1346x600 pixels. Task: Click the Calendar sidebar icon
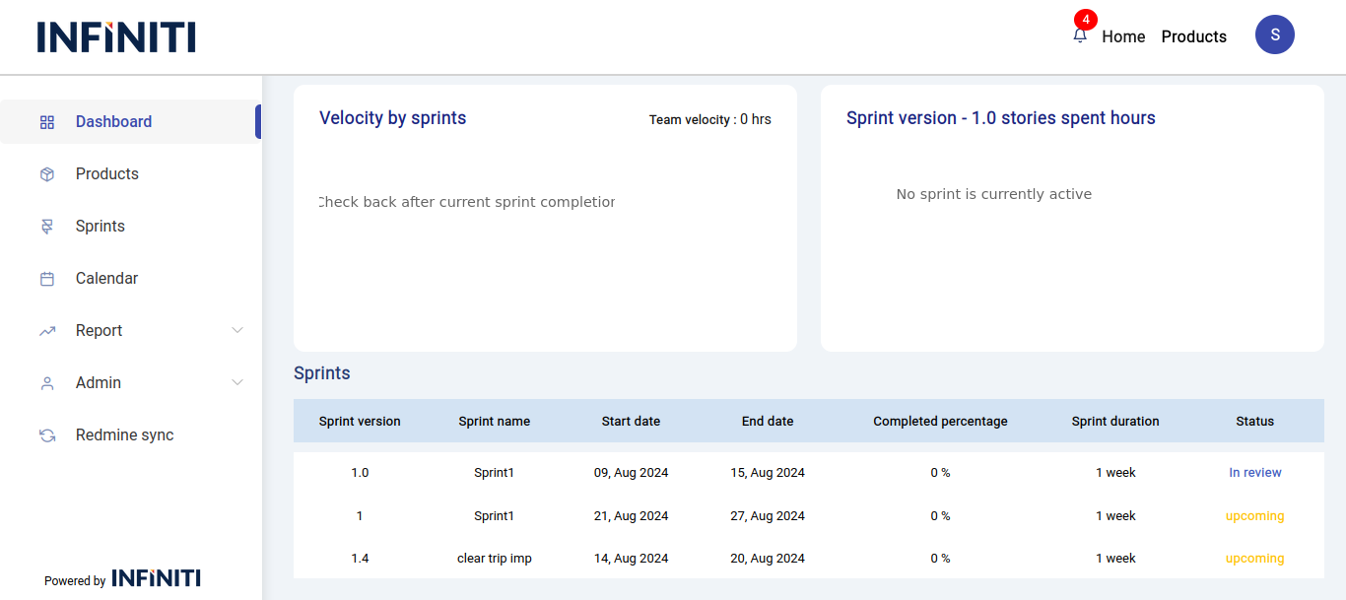pos(47,279)
